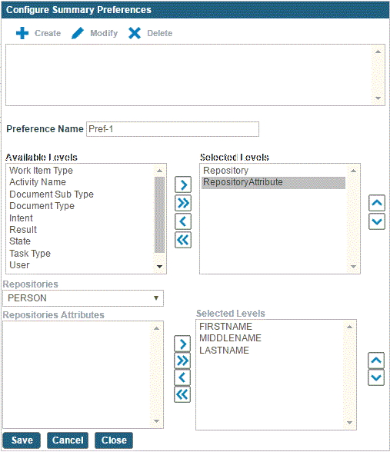Click into the Preference Name field
The height and width of the screenshot is (452, 390).
[x=172, y=129]
